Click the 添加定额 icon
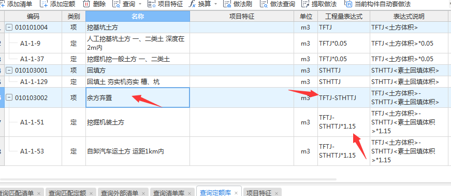Viewport: 451px width, 196px height. tap(44, 4)
